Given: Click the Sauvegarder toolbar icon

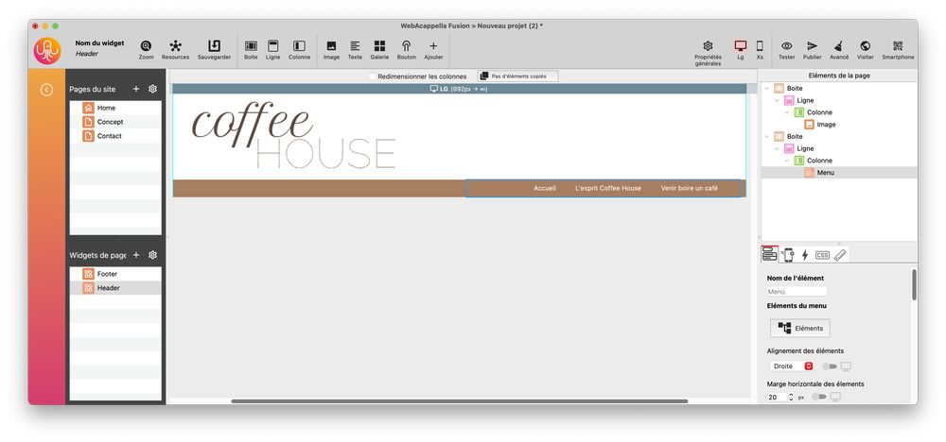Looking at the screenshot, I should pos(214,49).
